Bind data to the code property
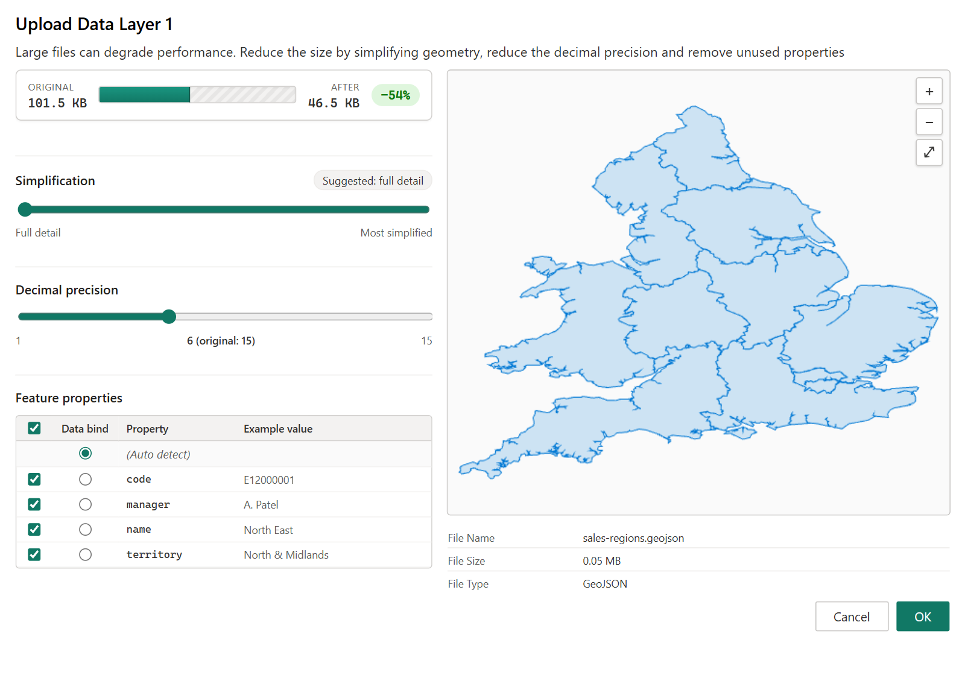 (x=86, y=479)
